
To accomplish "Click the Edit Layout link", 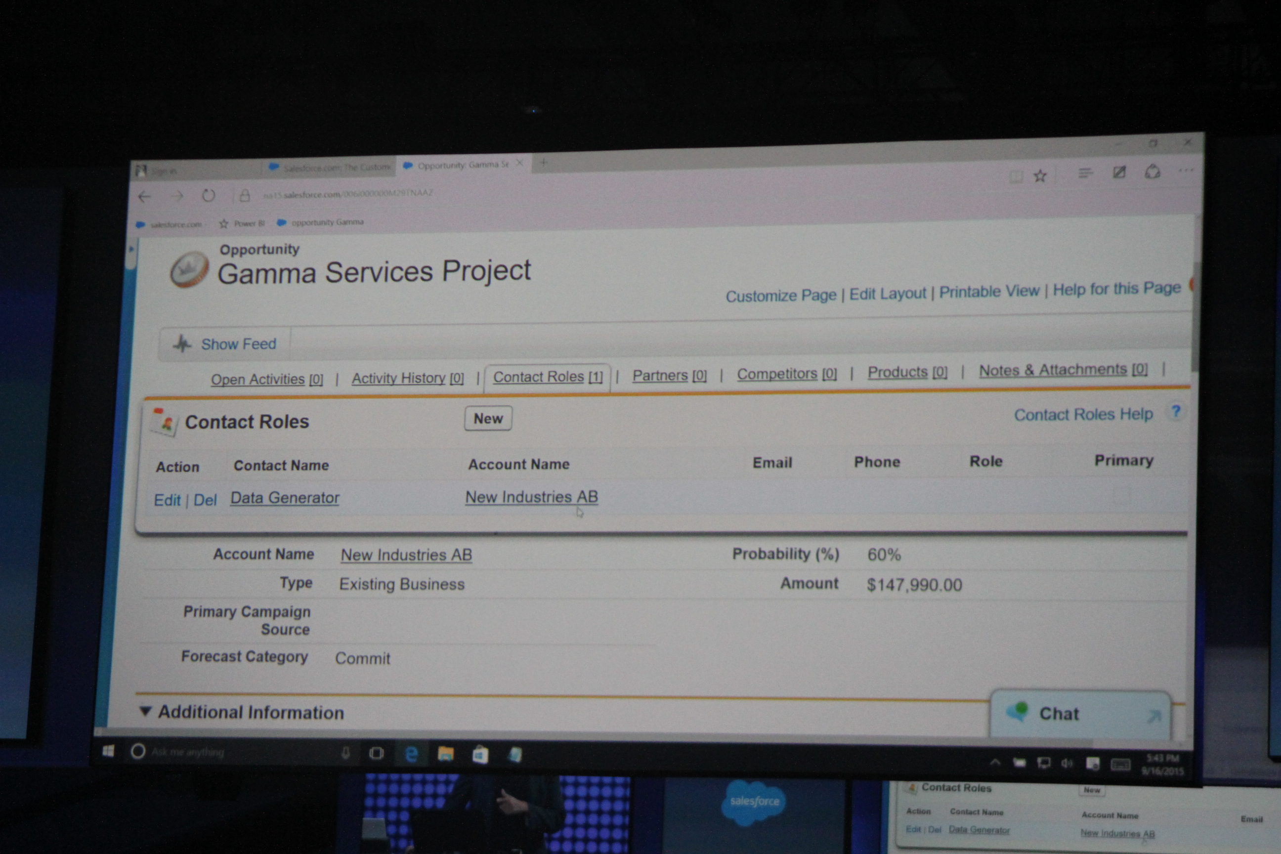I will 887,294.
